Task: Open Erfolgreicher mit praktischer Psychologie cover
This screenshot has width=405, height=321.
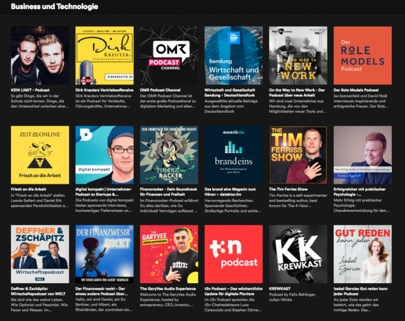Action: click(363, 155)
